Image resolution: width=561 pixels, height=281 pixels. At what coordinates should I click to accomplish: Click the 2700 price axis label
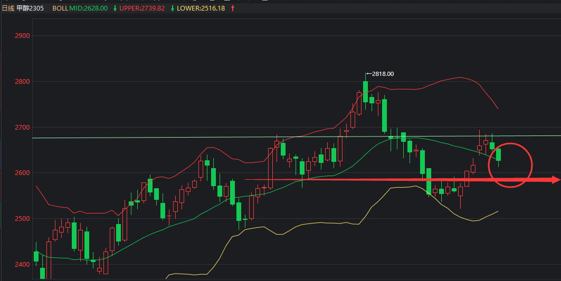(24, 128)
